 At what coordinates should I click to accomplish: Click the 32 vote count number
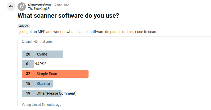pyautogui.click(x=28, y=74)
